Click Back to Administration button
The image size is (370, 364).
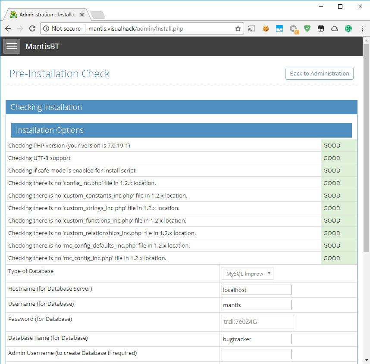pos(319,74)
